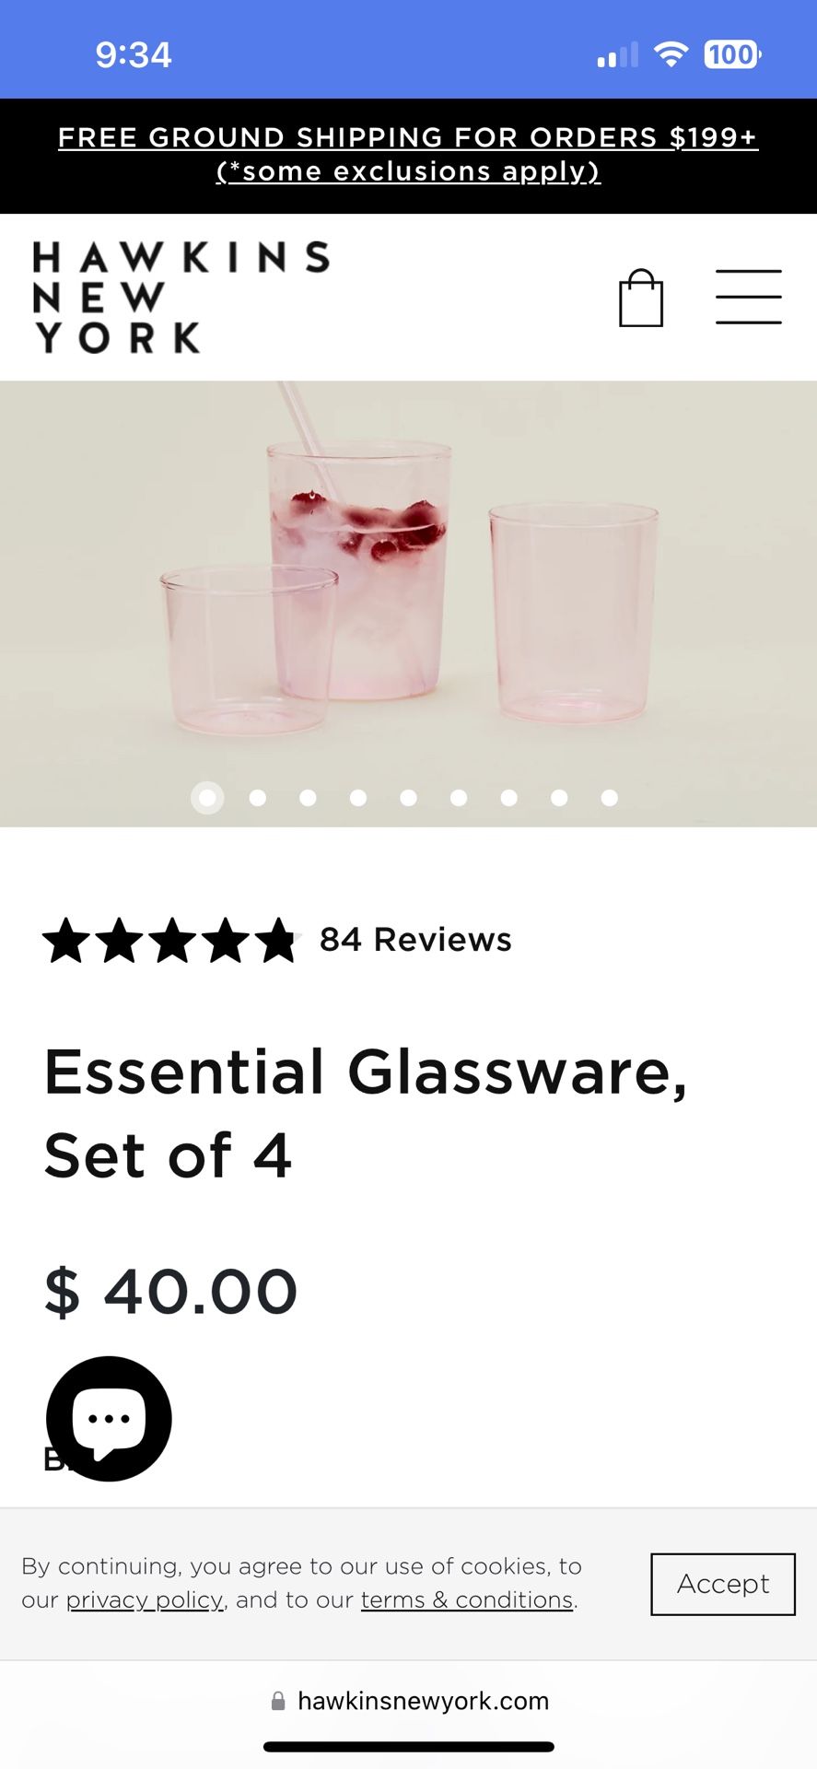Select the third carousel dot

[x=308, y=798]
